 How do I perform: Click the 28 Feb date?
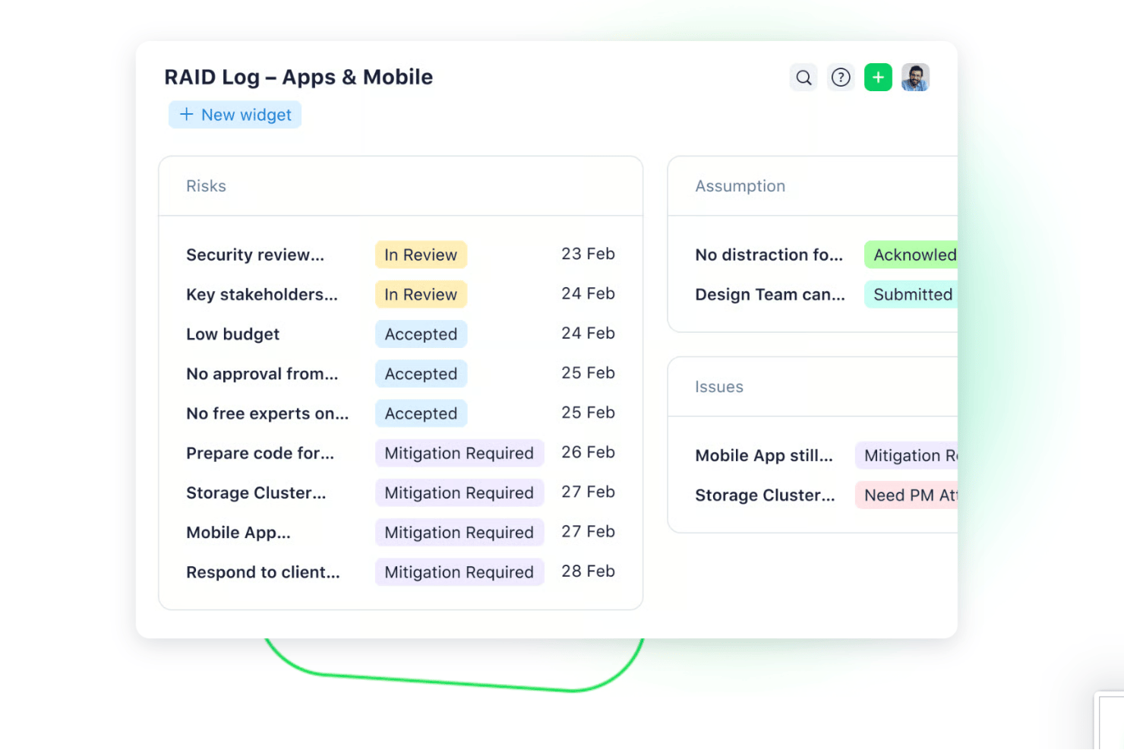tap(588, 571)
